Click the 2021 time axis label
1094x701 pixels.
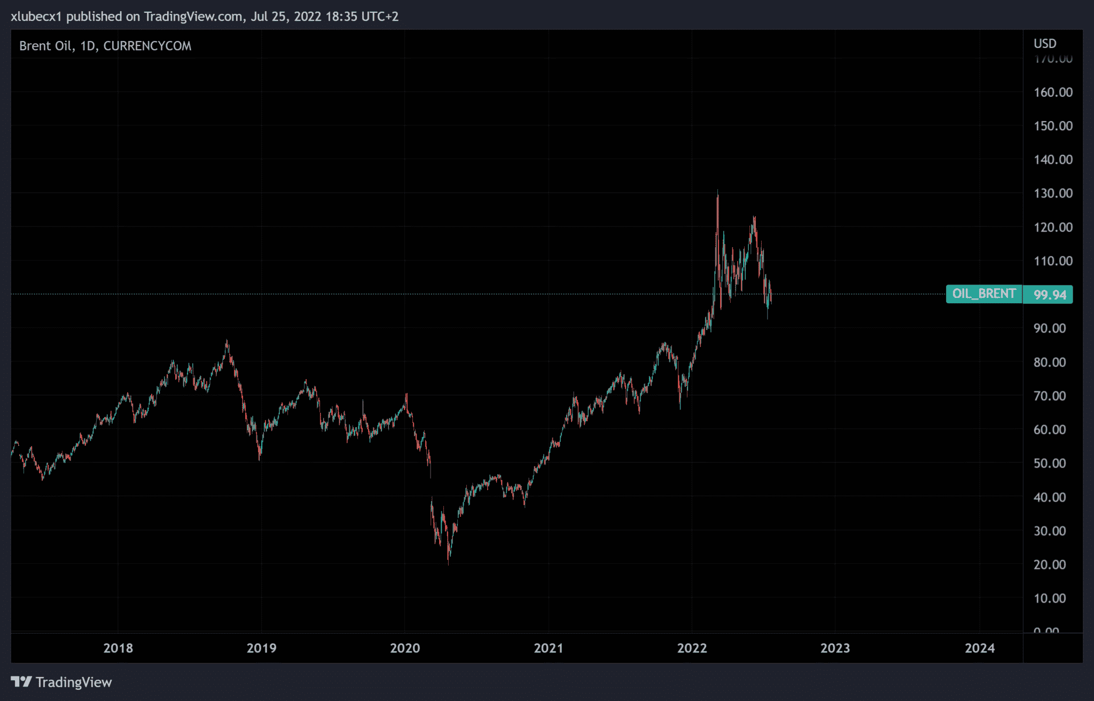(x=548, y=648)
